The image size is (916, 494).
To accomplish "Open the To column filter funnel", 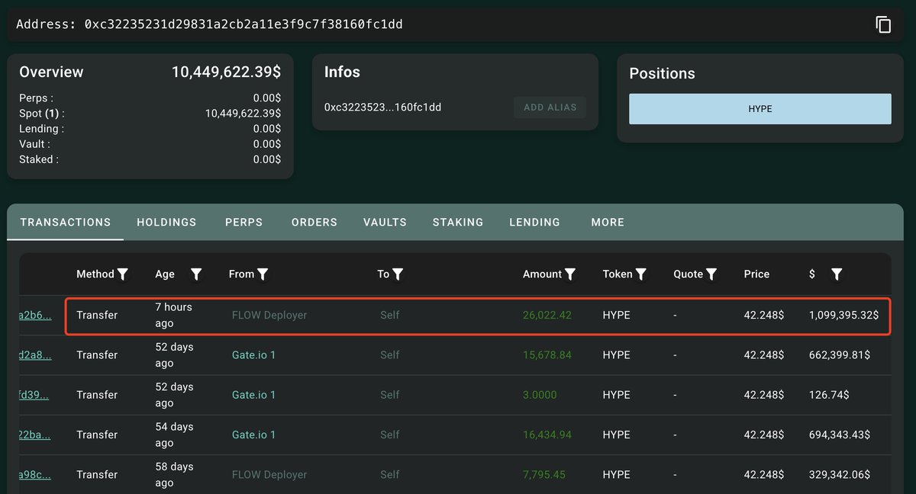I will pyautogui.click(x=398, y=274).
